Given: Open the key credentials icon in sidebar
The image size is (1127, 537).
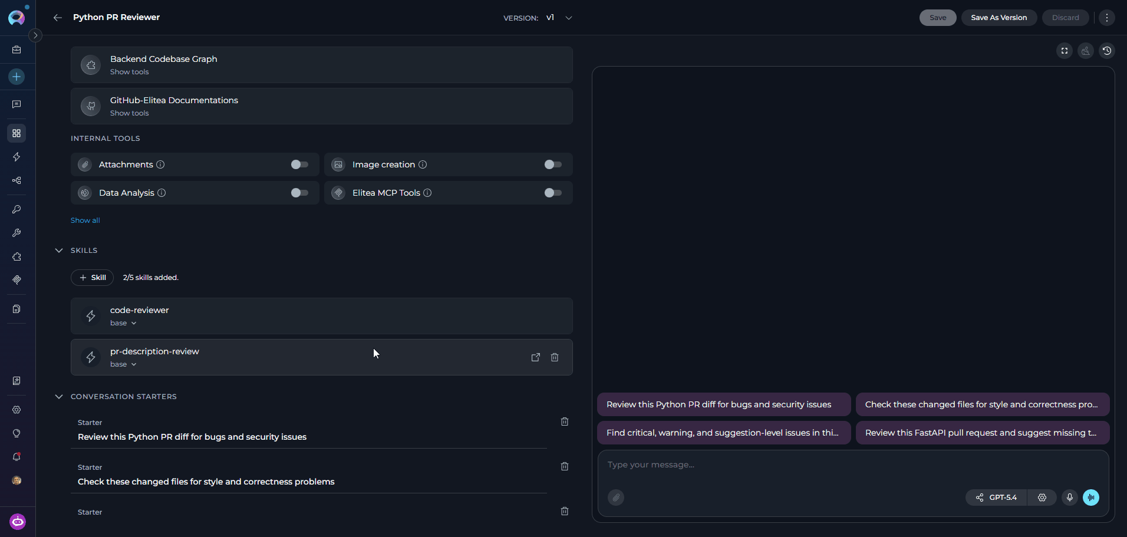Looking at the screenshot, I should 17,209.
